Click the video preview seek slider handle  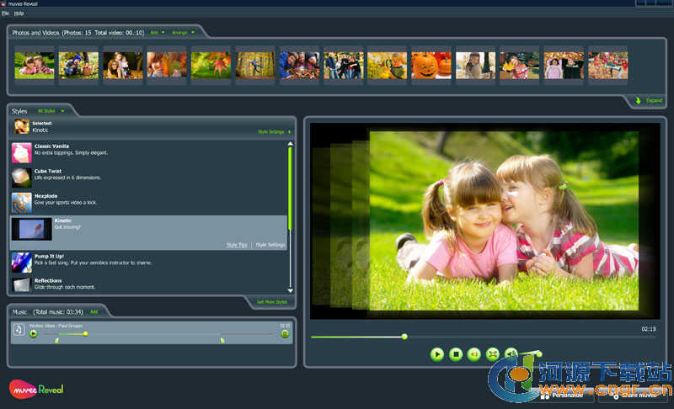(404, 337)
